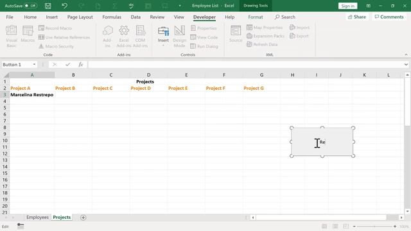Open the Drawing Tools Format tab
Screen dimensions: 411x231
pos(256,17)
